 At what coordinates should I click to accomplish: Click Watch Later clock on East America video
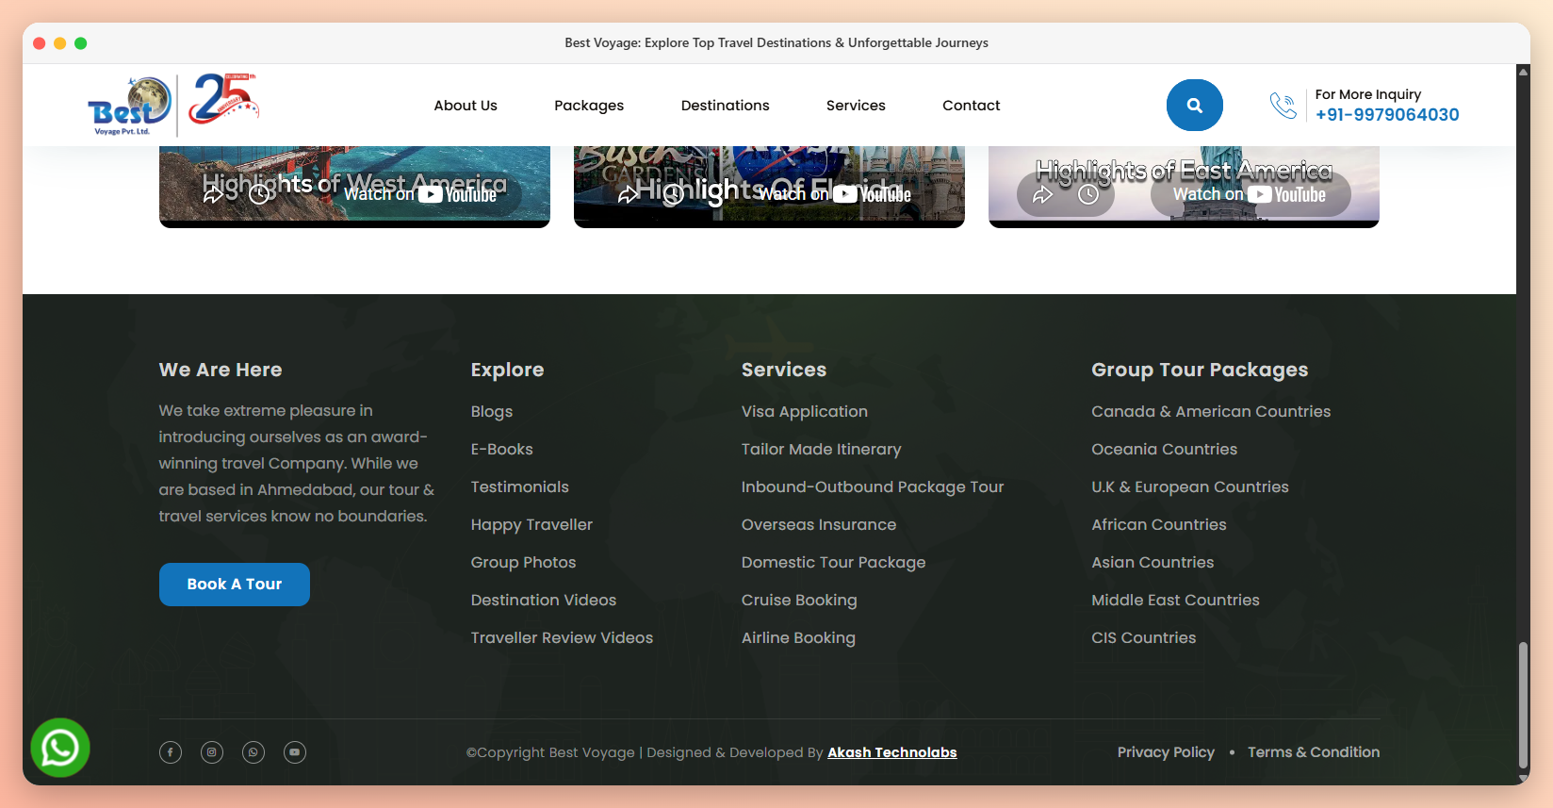point(1088,195)
